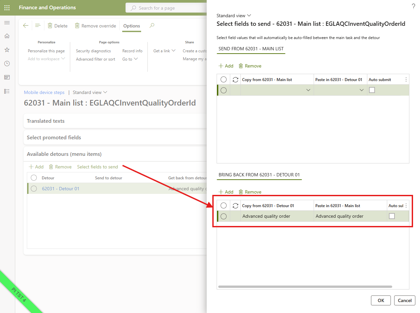Add row in Bring back from Detour section

pyautogui.click(x=226, y=192)
